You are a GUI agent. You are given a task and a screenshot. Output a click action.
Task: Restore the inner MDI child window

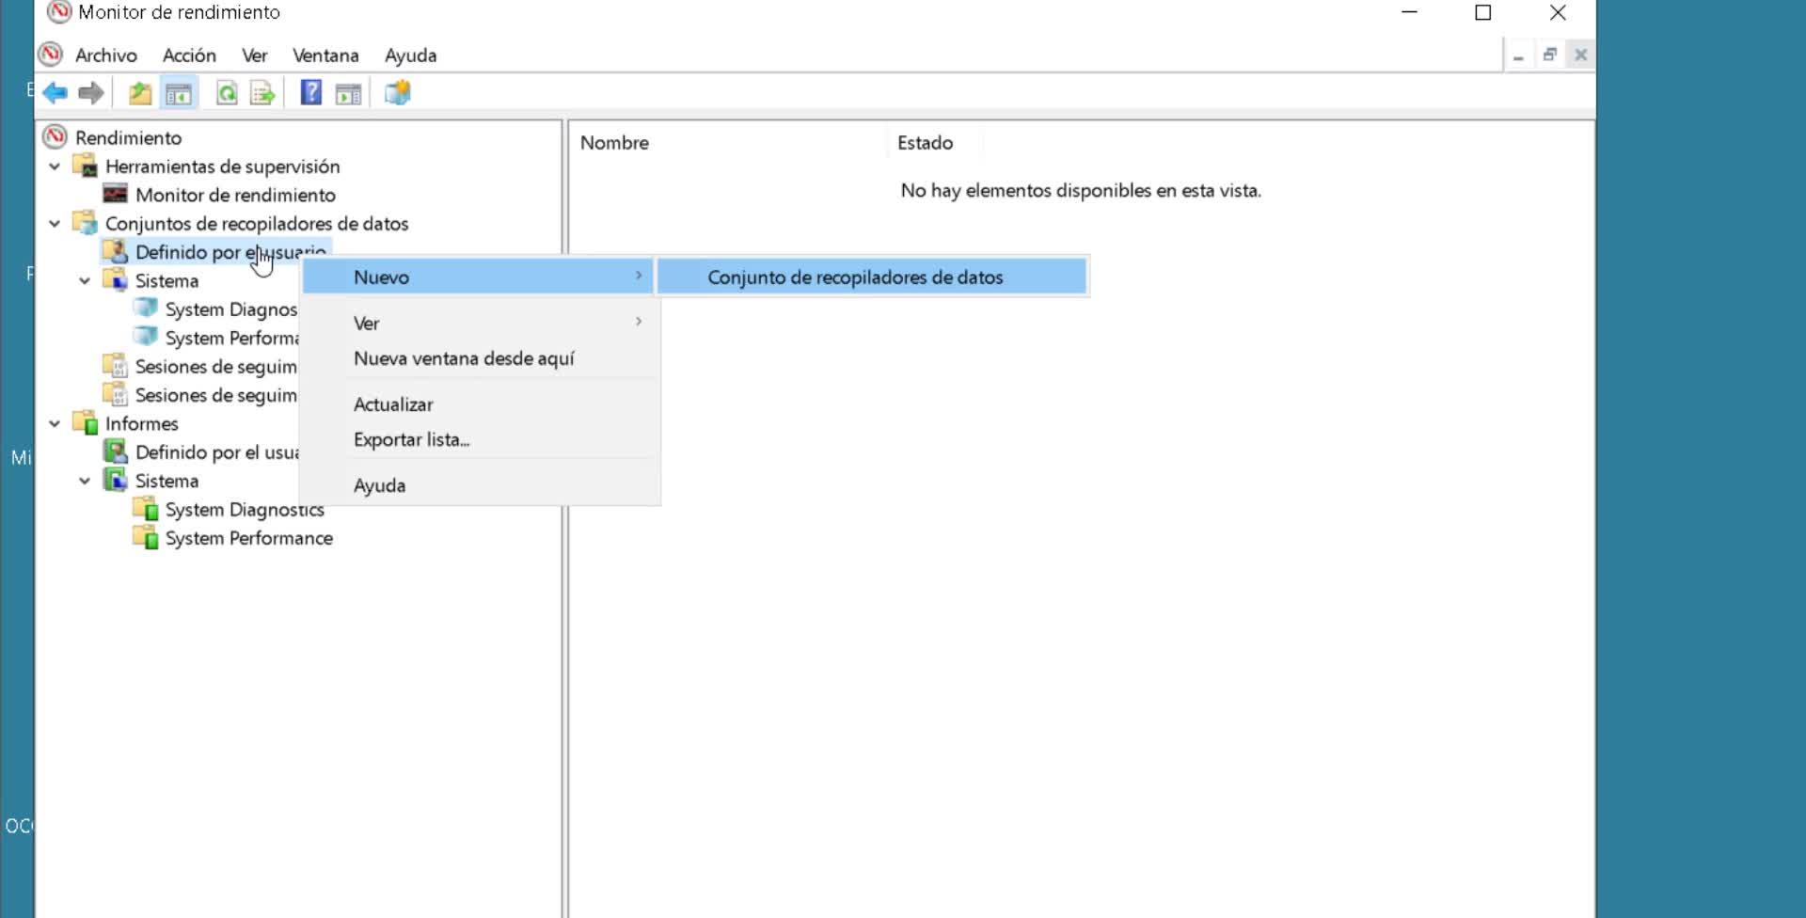pyautogui.click(x=1549, y=55)
